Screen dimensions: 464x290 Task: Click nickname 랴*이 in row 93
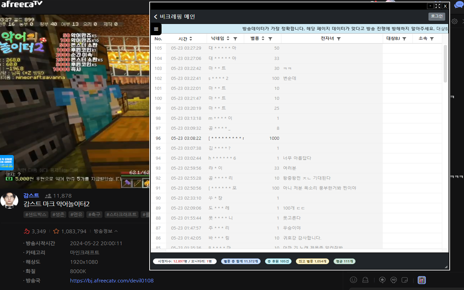coord(215,168)
